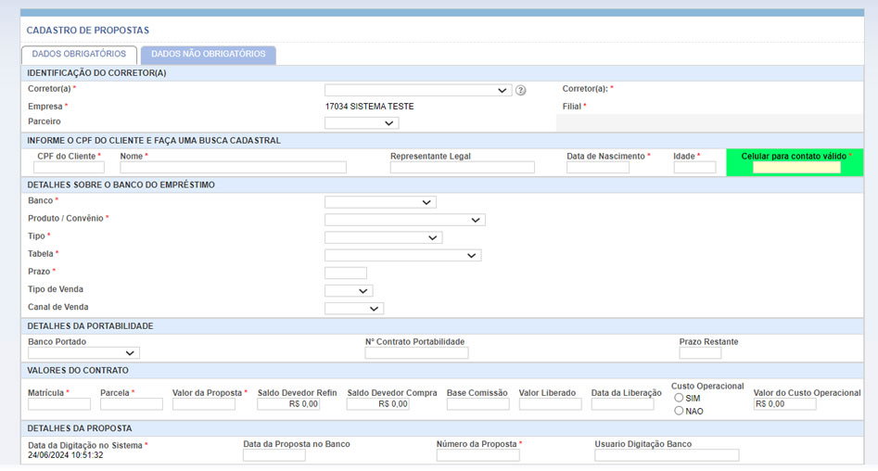
Task: Open the Tipo de Venda dropdown
Action: (x=349, y=291)
